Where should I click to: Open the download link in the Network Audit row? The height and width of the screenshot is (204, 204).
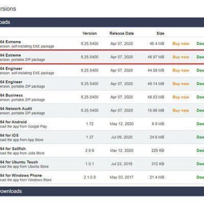(x=200, y=110)
